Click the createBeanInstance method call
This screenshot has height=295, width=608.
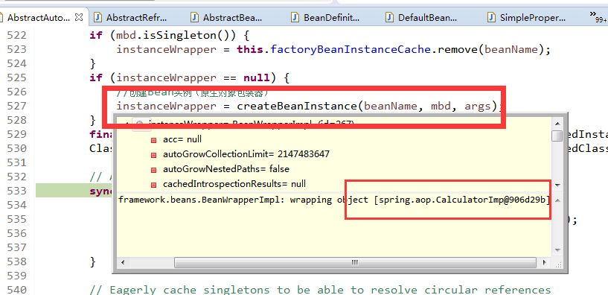(298, 106)
